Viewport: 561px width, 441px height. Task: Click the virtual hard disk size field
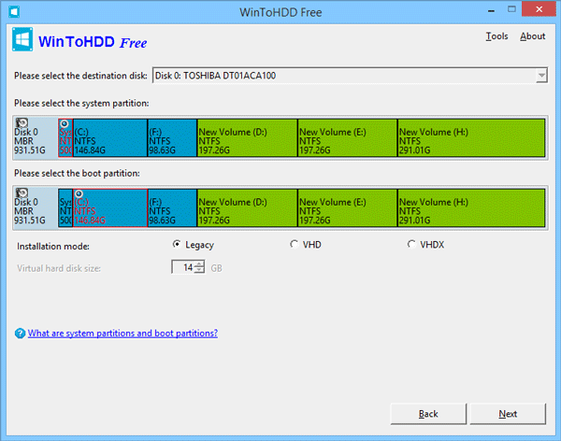(x=183, y=267)
